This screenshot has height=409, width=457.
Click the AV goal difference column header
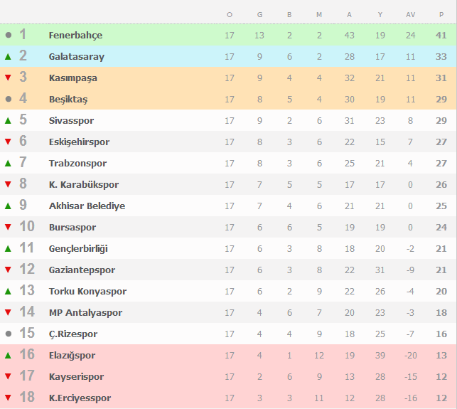(410, 15)
